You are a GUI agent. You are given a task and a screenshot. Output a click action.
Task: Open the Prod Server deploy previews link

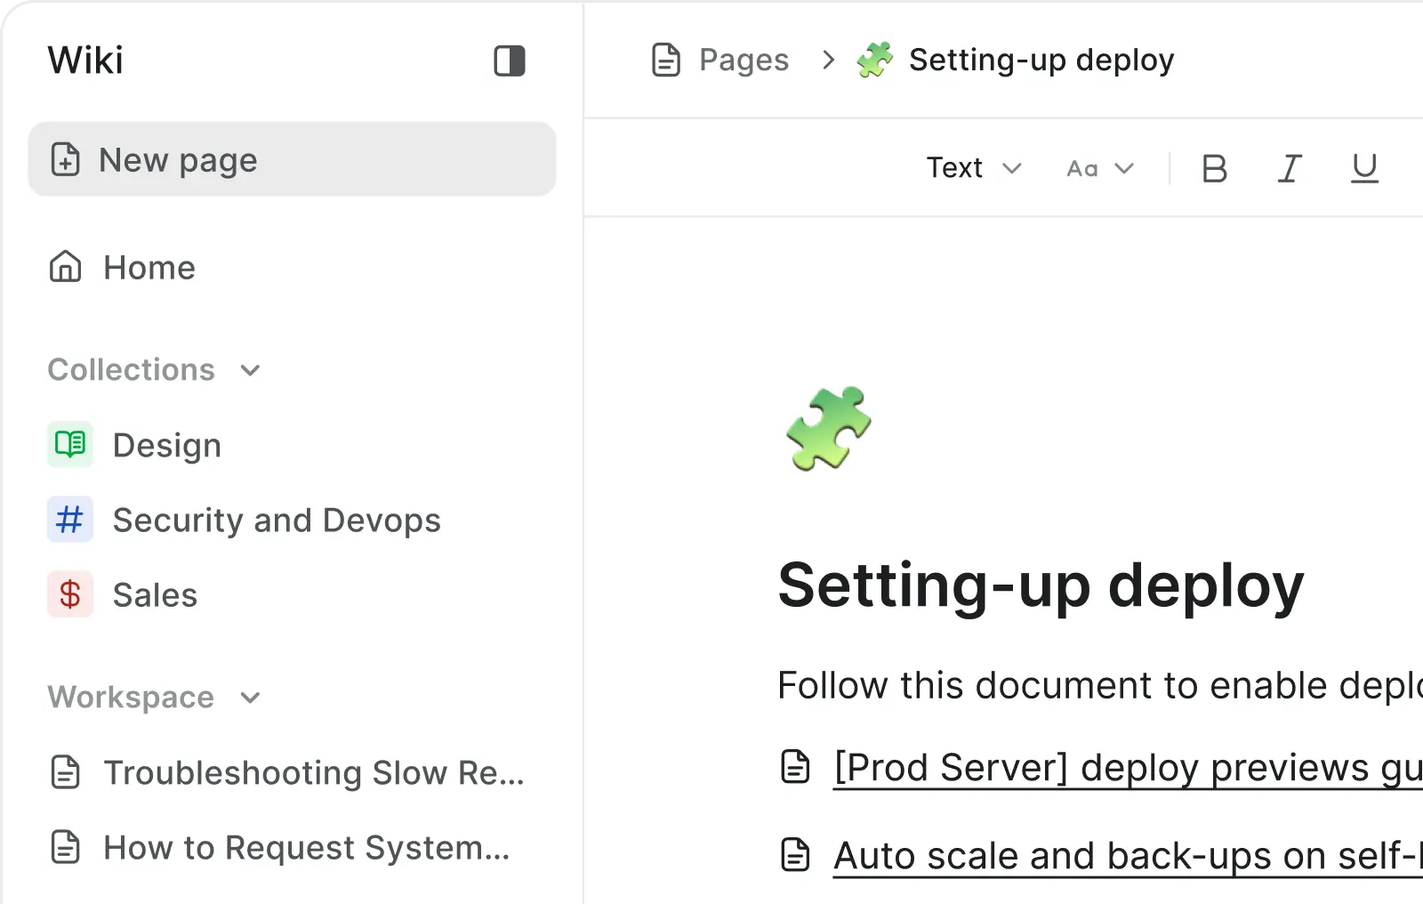[x=1125, y=768]
